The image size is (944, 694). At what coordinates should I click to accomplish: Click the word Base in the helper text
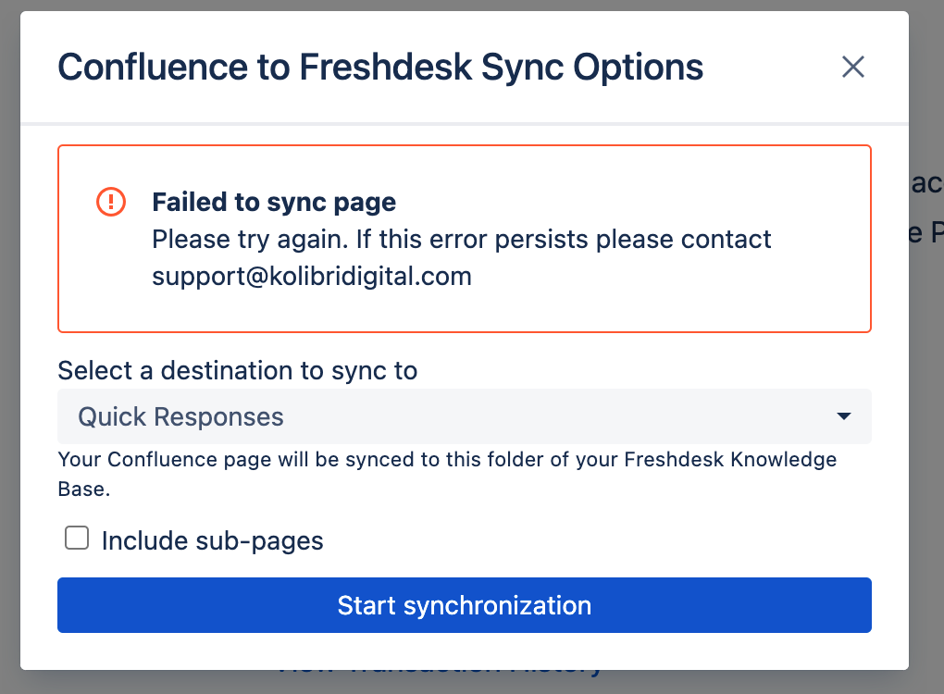tap(83, 489)
